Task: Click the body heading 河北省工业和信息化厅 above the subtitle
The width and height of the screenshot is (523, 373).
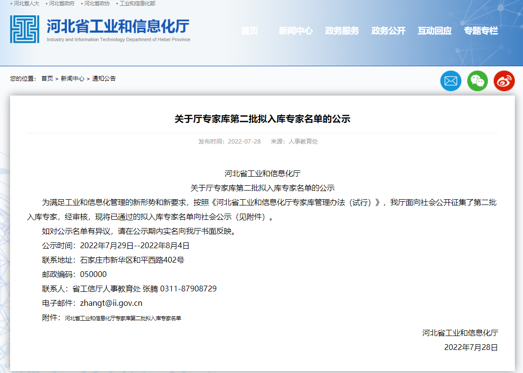Action: point(262,173)
